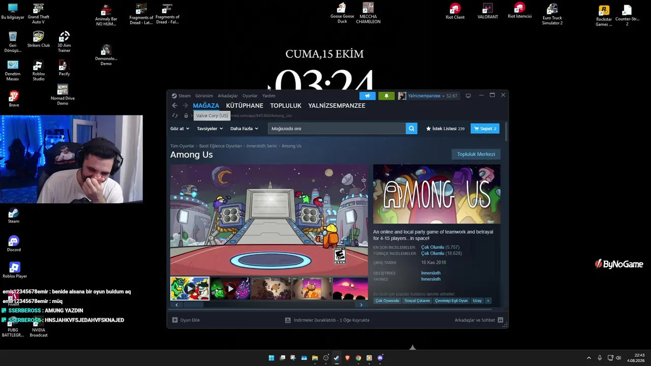This screenshot has height=366, width=651.
Task: Open Windows Start menu on taskbar
Action: point(272,358)
